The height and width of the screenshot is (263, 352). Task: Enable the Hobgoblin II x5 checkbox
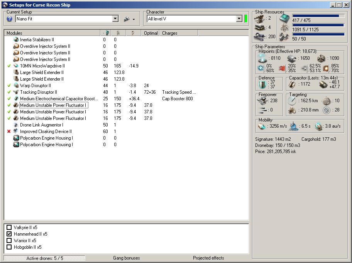[x=9, y=247]
